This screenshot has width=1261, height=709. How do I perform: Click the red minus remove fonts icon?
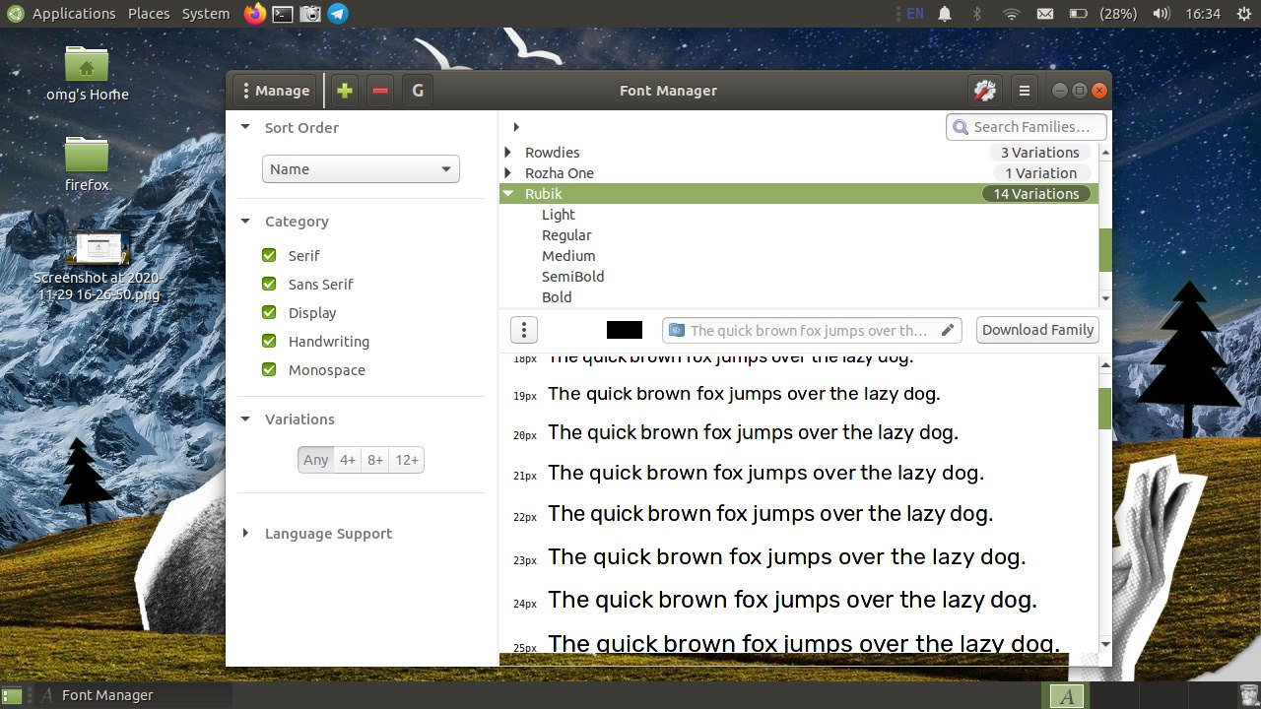click(380, 91)
